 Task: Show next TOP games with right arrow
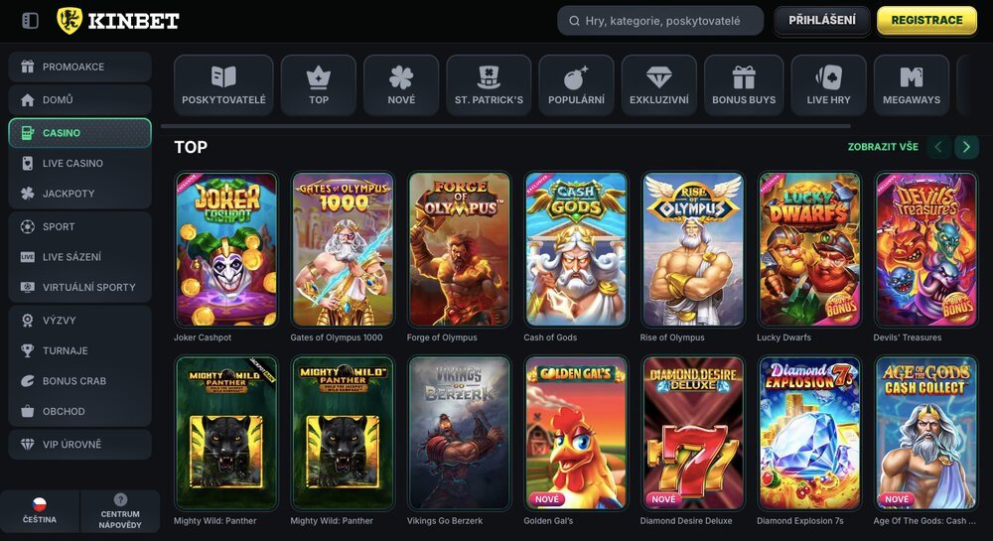pyautogui.click(x=966, y=147)
